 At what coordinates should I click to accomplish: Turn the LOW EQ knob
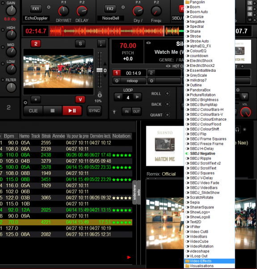pyautogui.click(x=11, y=69)
